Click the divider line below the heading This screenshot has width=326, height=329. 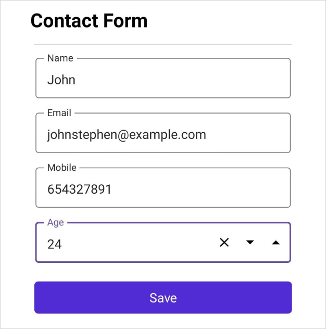(x=163, y=44)
